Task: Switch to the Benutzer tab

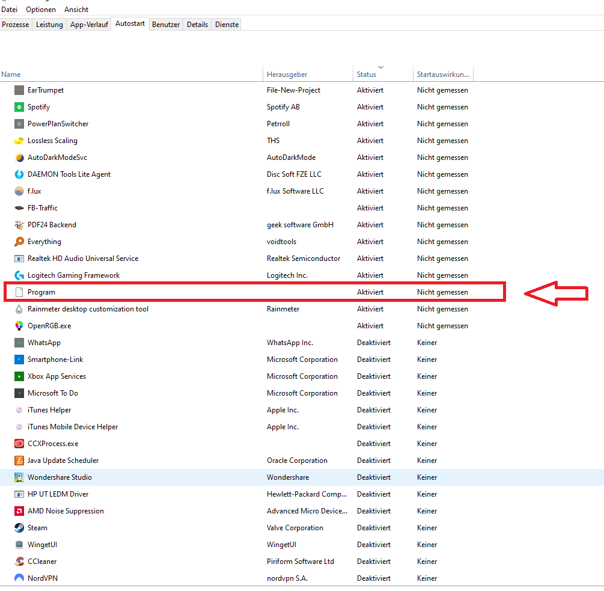Action: 166,24
